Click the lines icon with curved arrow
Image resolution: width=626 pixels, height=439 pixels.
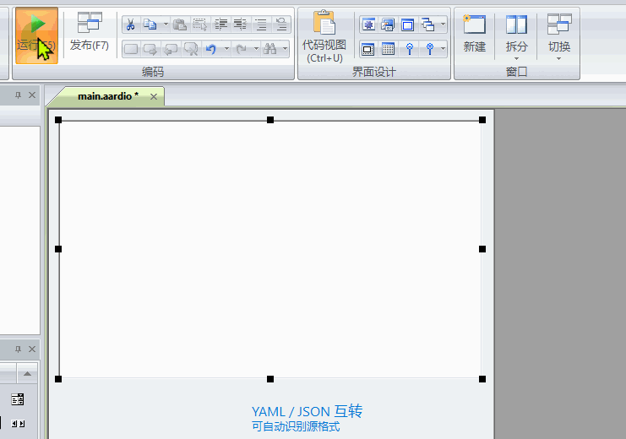coord(281,24)
